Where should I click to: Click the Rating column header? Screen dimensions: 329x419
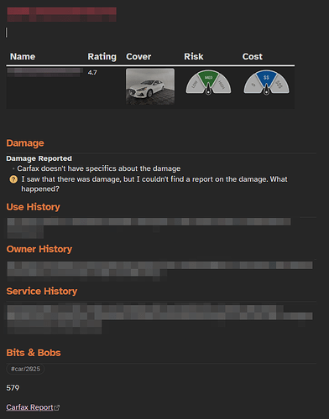click(x=102, y=56)
